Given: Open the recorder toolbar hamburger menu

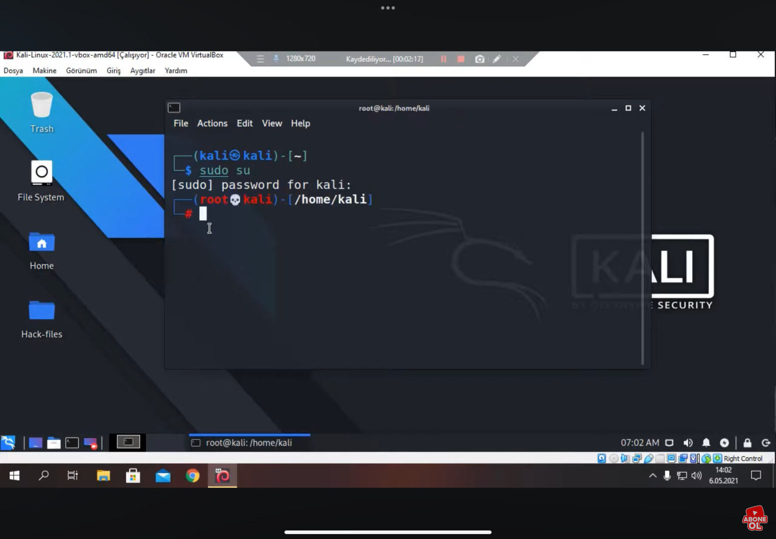Looking at the screenshot, I should (x=260, y=59).
